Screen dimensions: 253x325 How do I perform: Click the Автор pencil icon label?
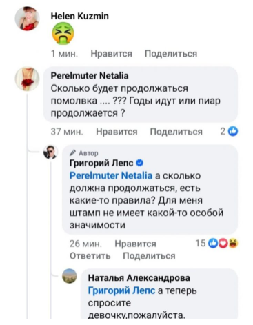(x=84, y=153)
